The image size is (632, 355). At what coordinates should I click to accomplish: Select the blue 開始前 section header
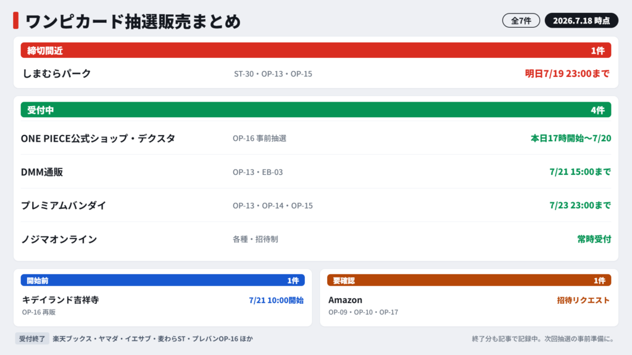[163, 280]
